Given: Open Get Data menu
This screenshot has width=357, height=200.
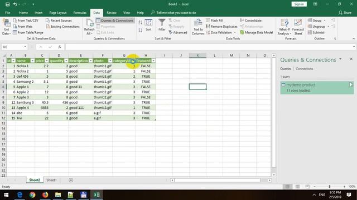Looking at the screenshot, I should [x=6, y=27].
